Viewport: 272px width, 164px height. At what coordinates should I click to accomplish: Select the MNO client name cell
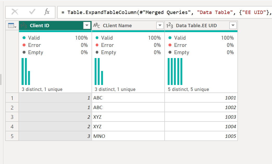click(x=128, y=136)
